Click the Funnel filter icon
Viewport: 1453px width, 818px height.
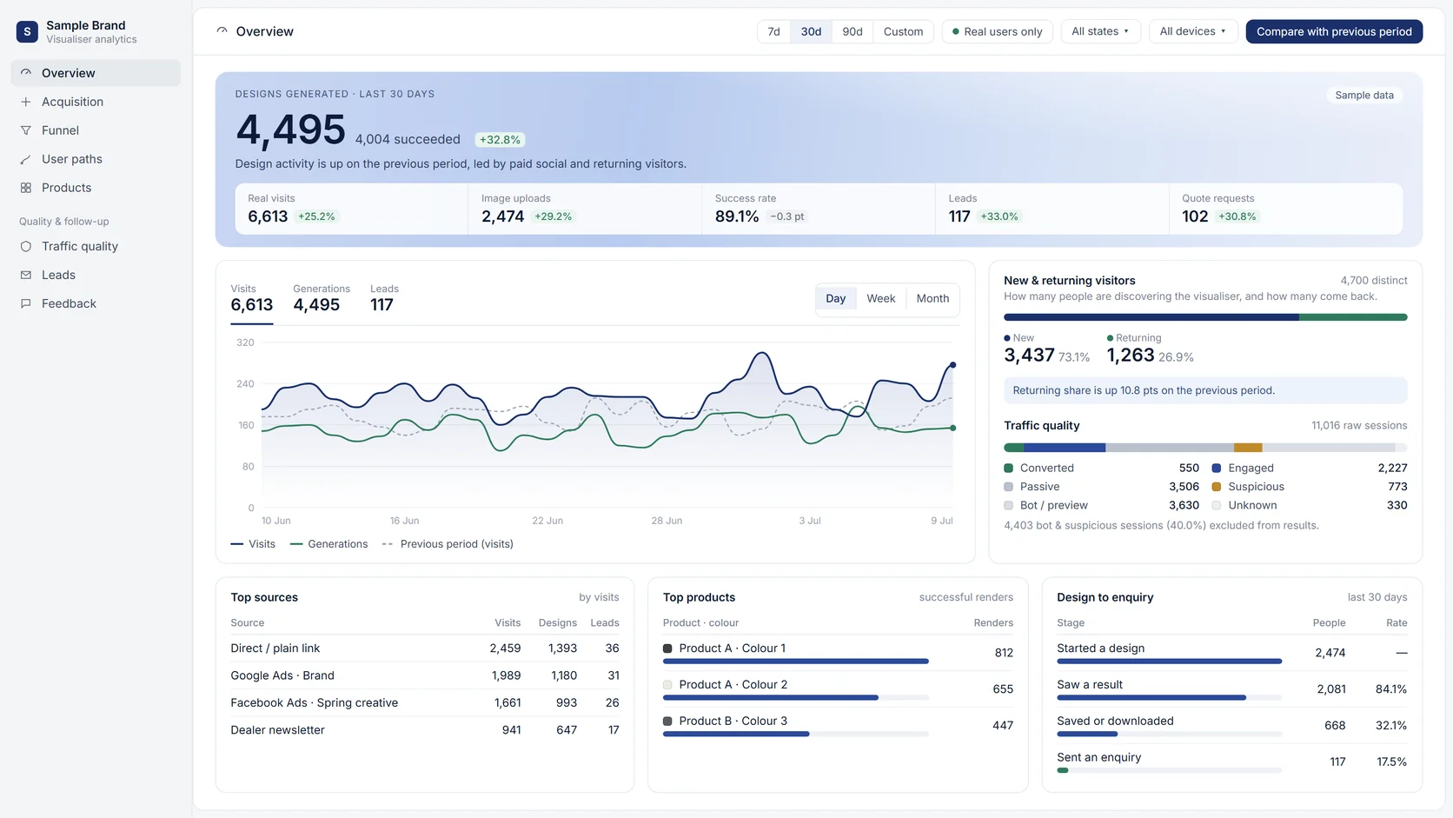point(26,130)
